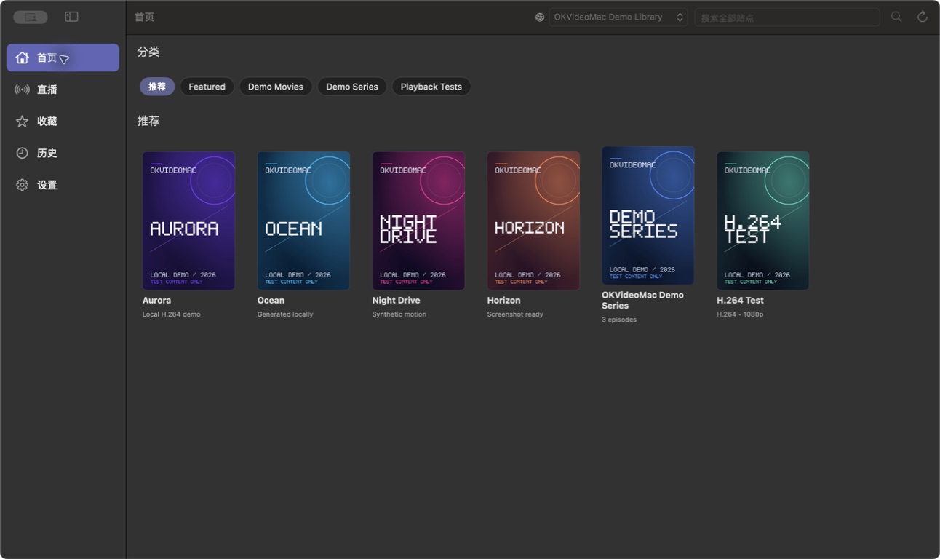Click the settings gear icon
Screen dimensions: 940x559
23,185
